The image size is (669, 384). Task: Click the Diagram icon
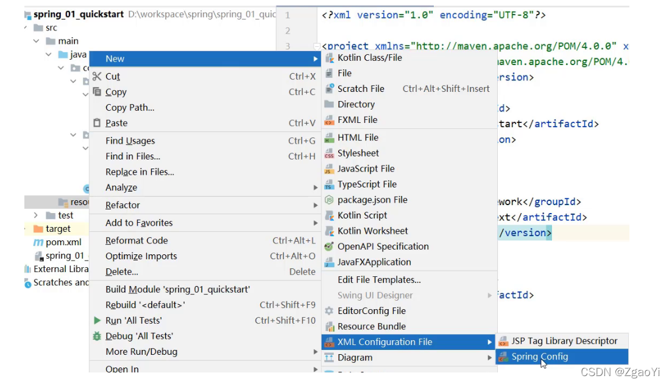coord(329,358)
